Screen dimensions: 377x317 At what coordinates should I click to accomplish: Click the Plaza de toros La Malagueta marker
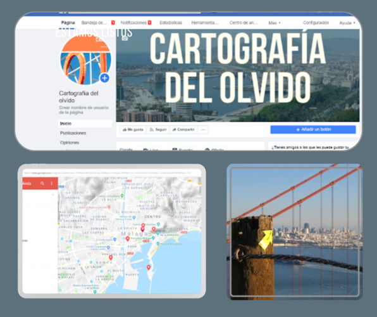(158, 233)
